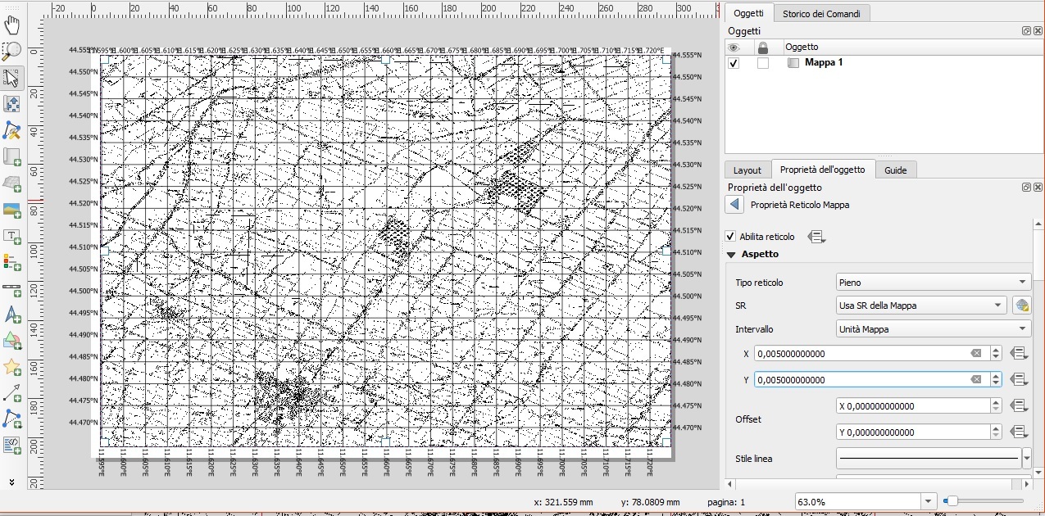Open CRS selector globe icon beside SR

click(x=1021, y=306)
